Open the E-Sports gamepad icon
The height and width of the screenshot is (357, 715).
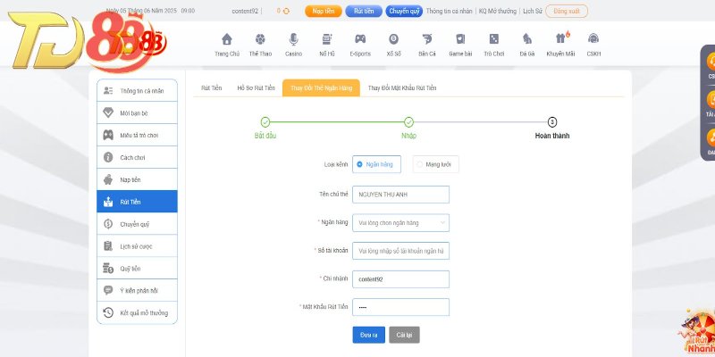click(x=360, y=39)
